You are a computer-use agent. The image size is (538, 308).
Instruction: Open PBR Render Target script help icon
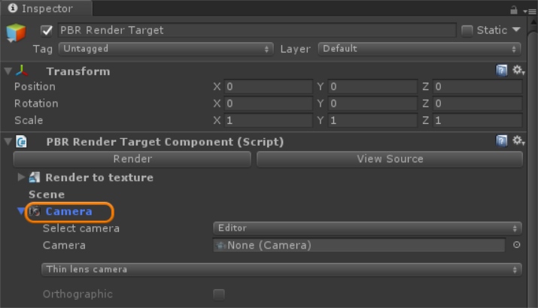click(x=502, y=140)
